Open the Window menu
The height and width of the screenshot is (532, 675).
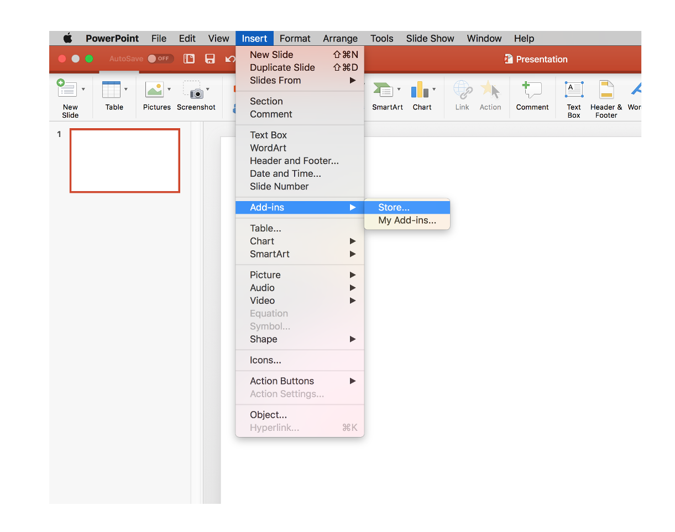pos(484,38)
